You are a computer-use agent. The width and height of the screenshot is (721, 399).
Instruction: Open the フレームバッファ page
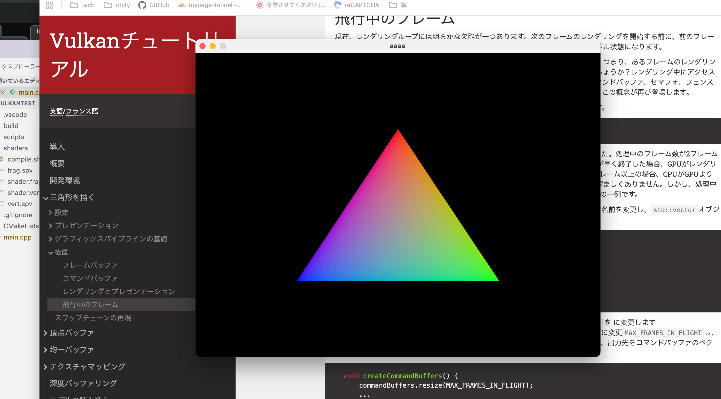coord(90,265)
